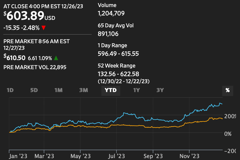Switch chart to 3M range
The height and width of the screenshot is (160, 240).
point(84,90)
